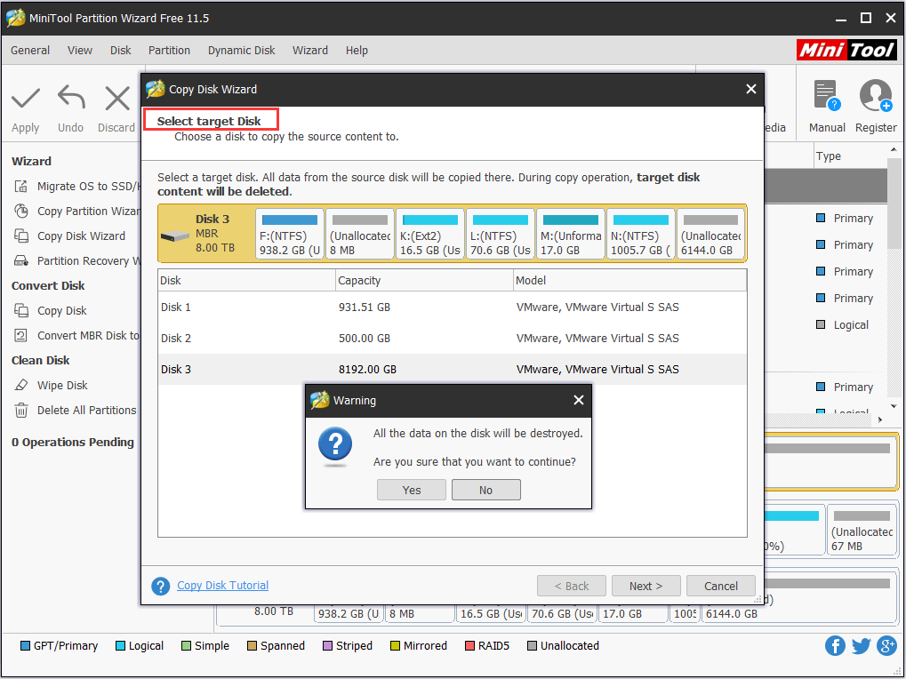The image size is (906, 679).
Task: Select the 8 MB unallocated block in wizard
Action: coord(360,234)
